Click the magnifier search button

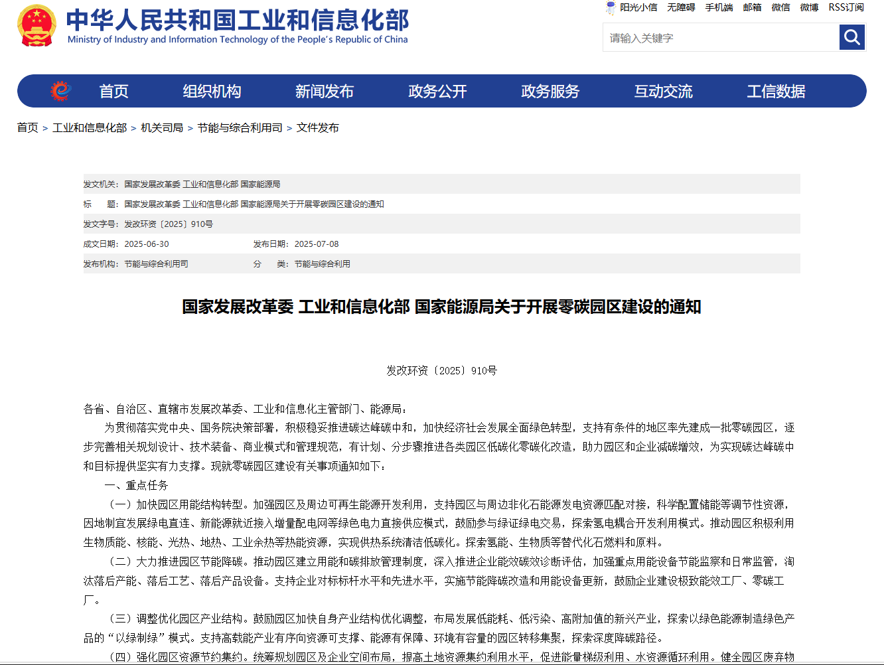(851, 37)
